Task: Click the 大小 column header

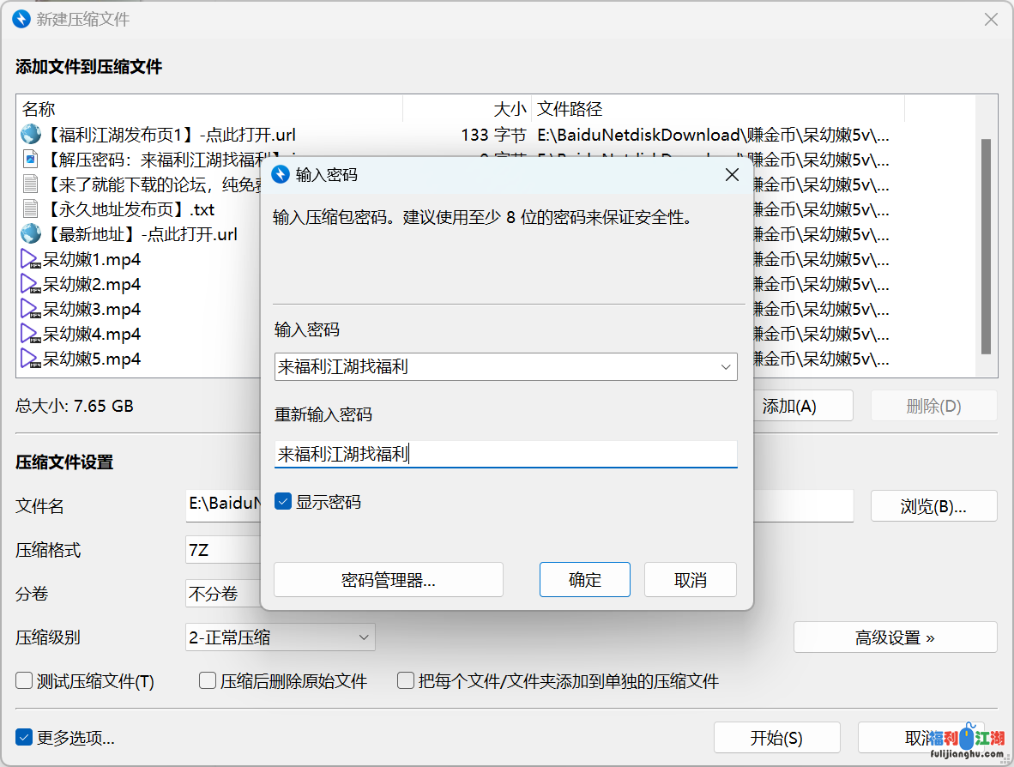Action: point(510,109)
